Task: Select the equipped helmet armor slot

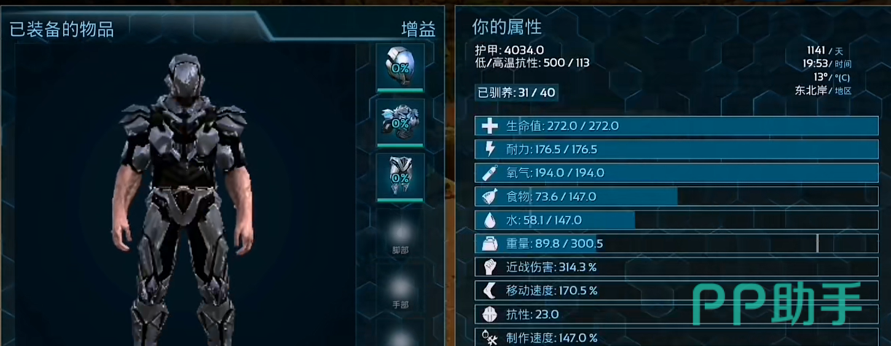Action: point(400,66)
